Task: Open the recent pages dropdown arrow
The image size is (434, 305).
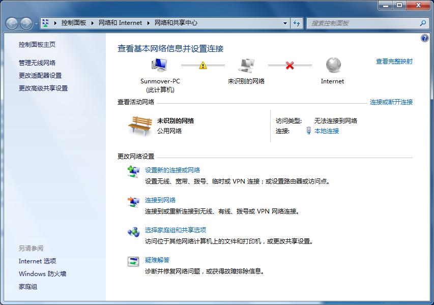Action: pos(36,24)
